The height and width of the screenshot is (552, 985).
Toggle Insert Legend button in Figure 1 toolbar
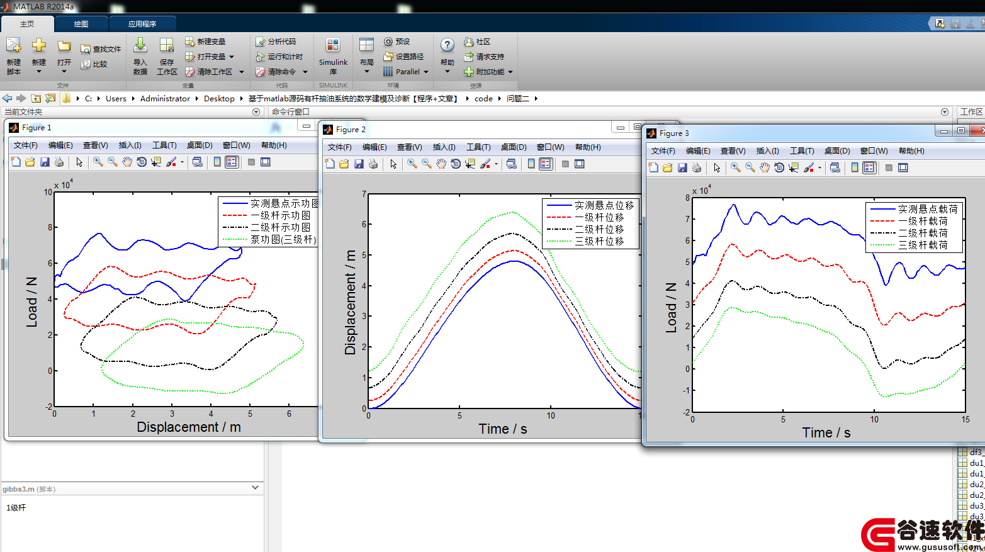click(232, 162)
